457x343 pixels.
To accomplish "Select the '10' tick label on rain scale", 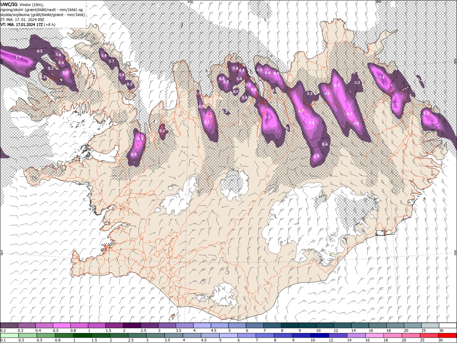I will click(312, 340).
